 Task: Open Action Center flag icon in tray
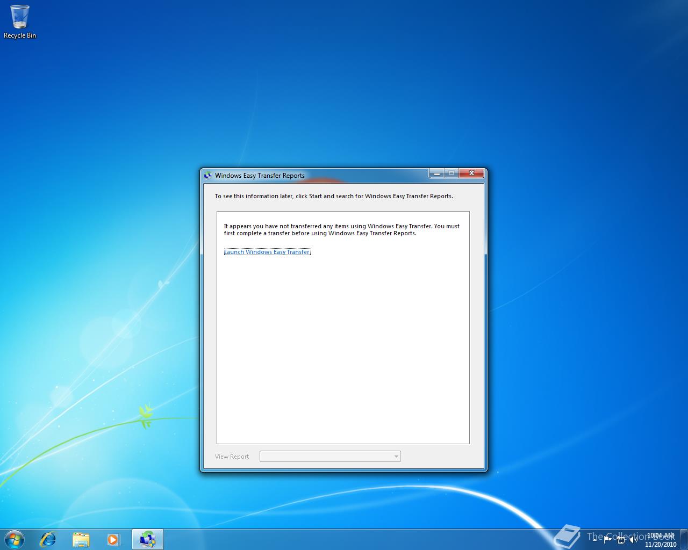[608, 539]
